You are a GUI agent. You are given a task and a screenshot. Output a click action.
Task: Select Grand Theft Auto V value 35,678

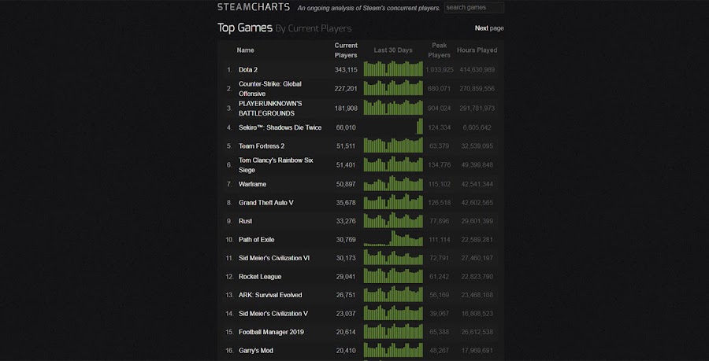[346, 203]
